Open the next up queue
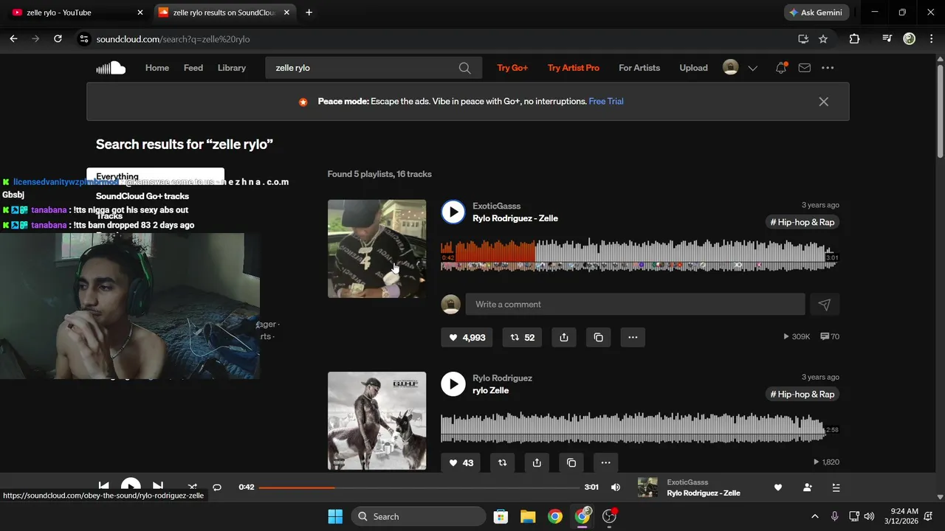The width and height of the screenshot is (945, 531). [x=836, y=487]
